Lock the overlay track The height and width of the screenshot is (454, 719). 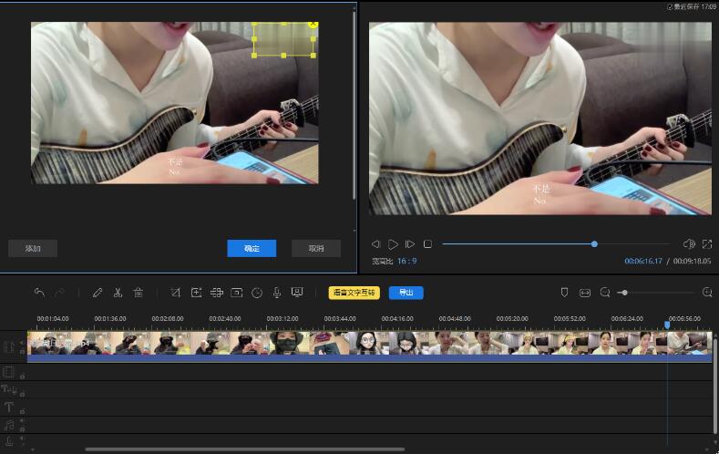coord(22,376)
